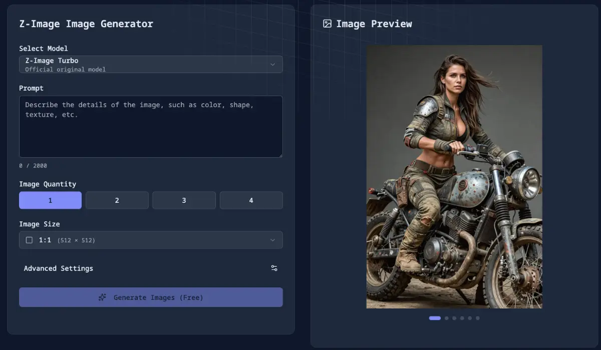
Task: Expand the Select Model dropdown chevron
Action: point(272,64)
